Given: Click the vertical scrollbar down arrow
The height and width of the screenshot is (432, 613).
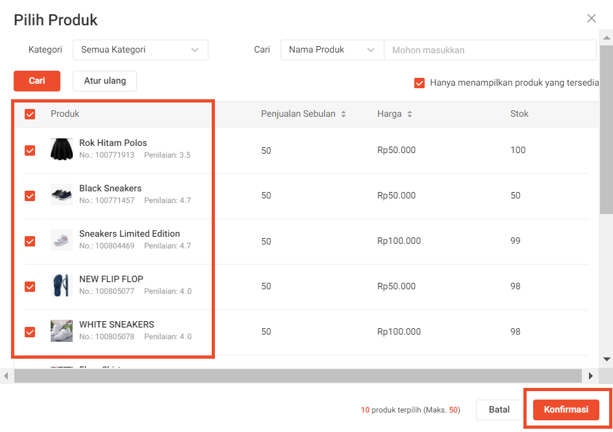Looking at the screenshot, I should 607,359.
